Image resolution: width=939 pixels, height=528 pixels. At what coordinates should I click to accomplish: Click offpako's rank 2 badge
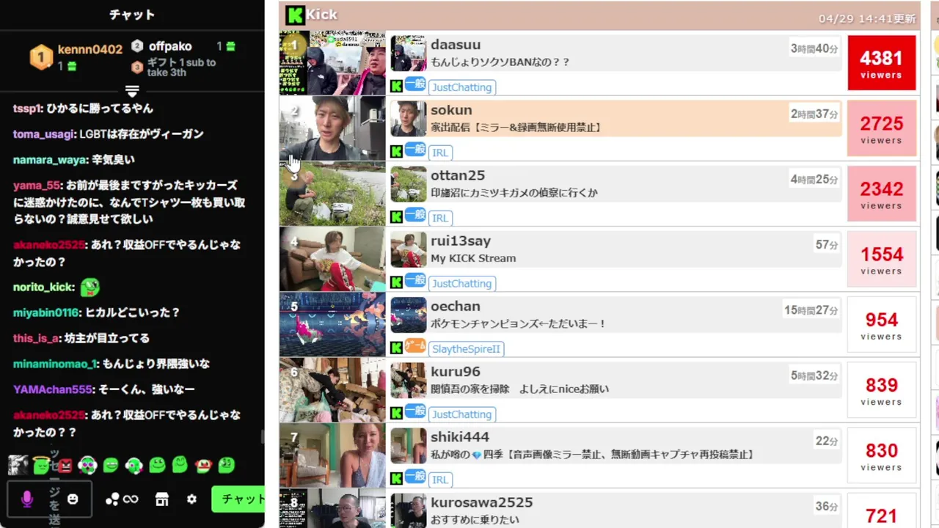click(137, 46)
